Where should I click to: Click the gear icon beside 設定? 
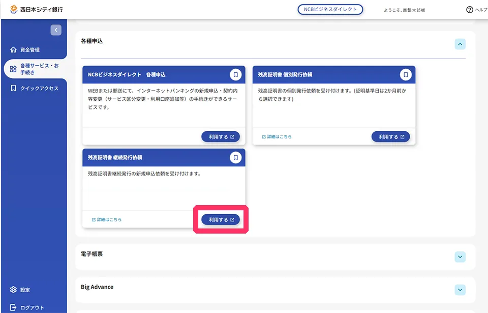13,290
